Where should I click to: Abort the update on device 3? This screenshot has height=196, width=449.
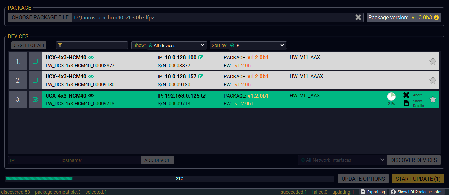tap(406, 95)
